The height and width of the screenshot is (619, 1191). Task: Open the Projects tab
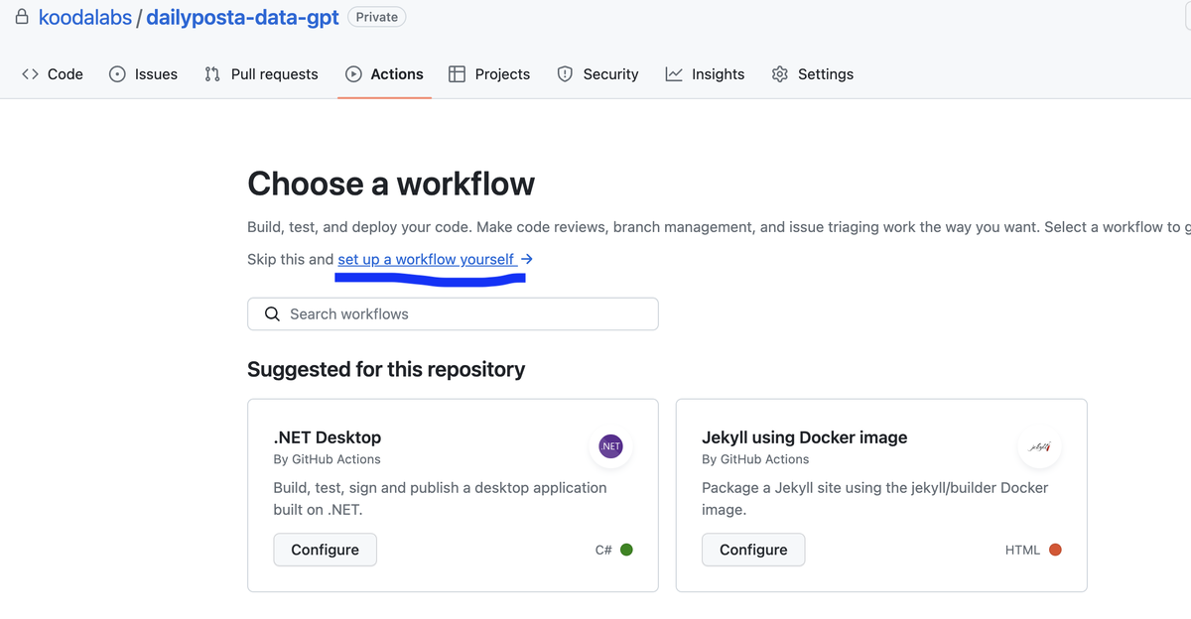coord(489,74)
